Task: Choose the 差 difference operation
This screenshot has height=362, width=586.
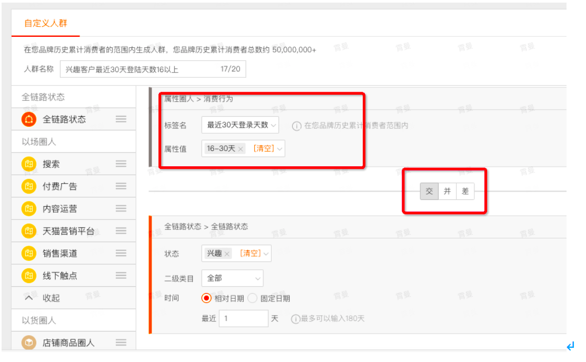Action: [x=465, y=192]
